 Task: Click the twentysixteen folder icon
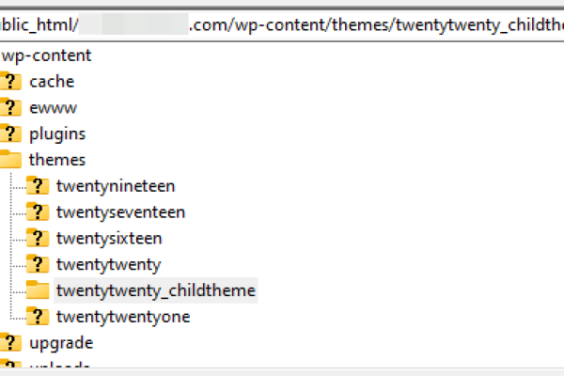click(38, 238)
